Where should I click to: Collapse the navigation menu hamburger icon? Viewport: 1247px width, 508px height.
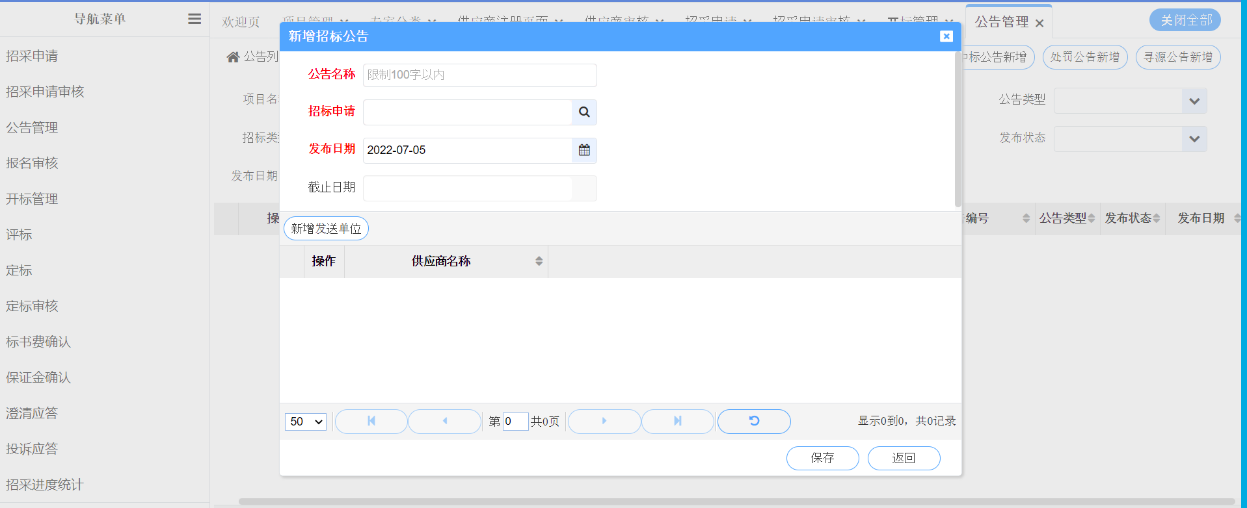pyautogui.click(x=194, y=19)
